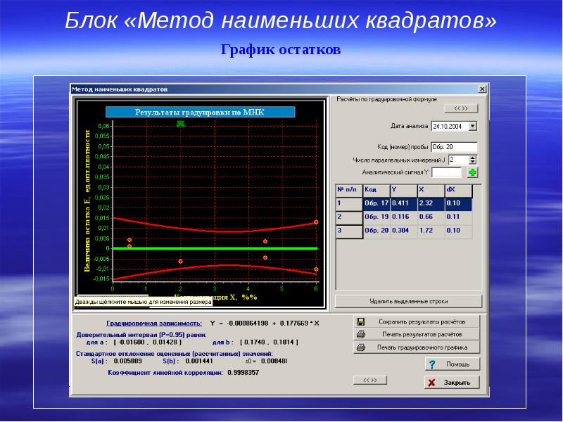Screen dimensions: 563x422
Task: Click the << >> control at the bottom
Action: [x=369, y=381]
